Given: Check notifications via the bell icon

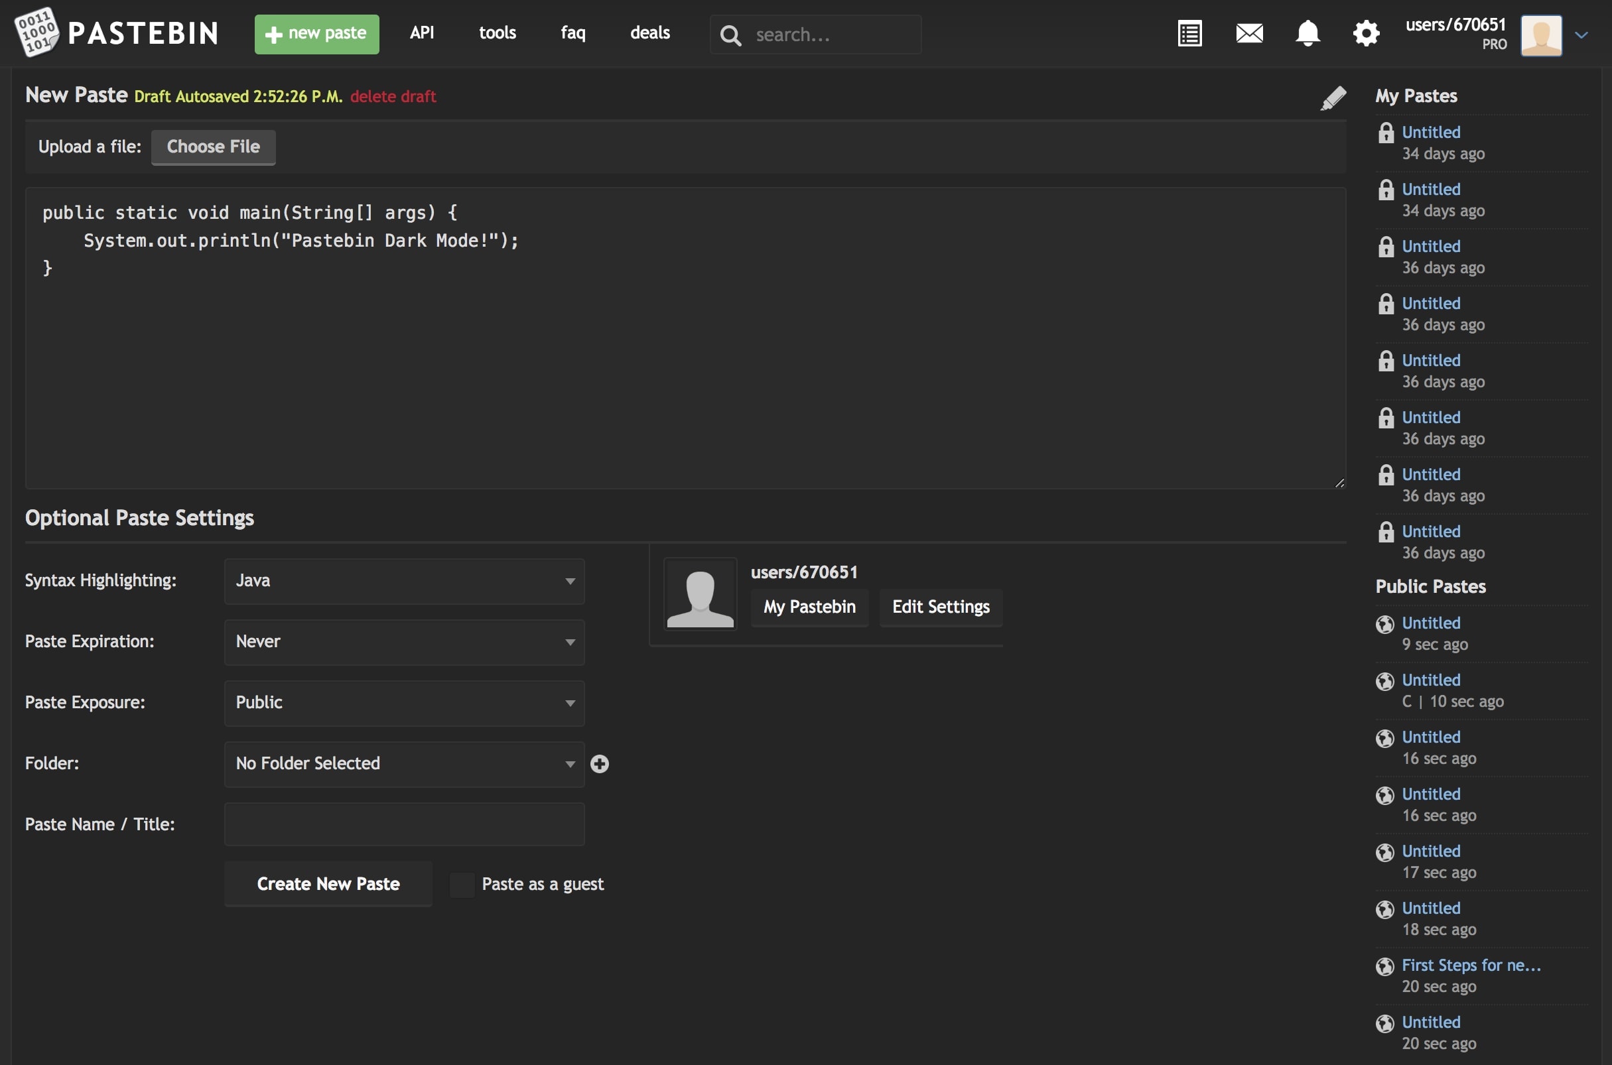Looking at the screenshot, I should click(x=1307, y=32).
